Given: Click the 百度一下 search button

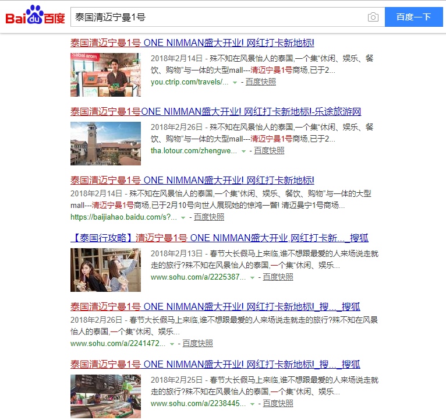Looking at the screenshot, I should (413, 17).
